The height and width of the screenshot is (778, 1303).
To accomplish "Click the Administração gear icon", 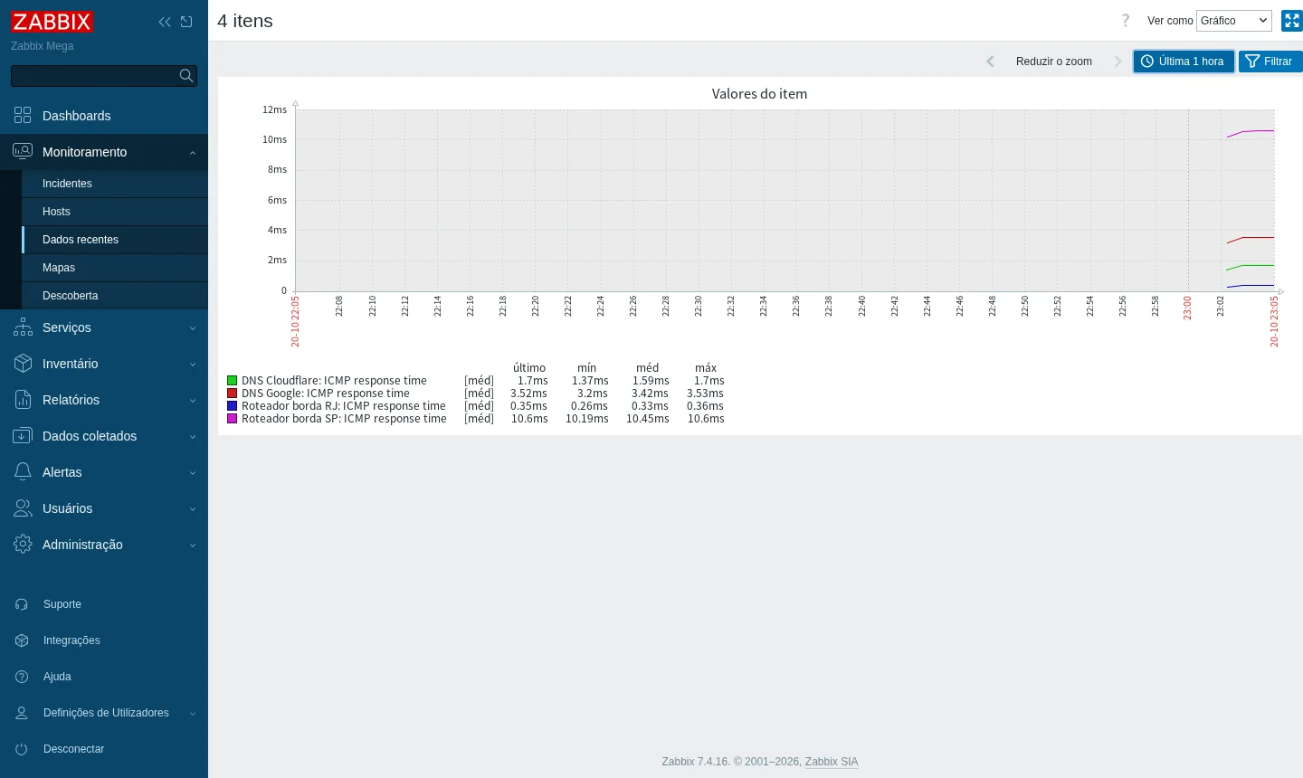I will click(x=23, y=545).
